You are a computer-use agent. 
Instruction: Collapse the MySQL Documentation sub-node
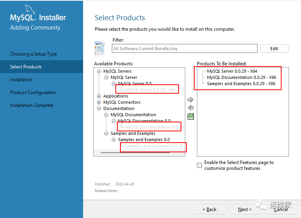click(x=106, y=115)
